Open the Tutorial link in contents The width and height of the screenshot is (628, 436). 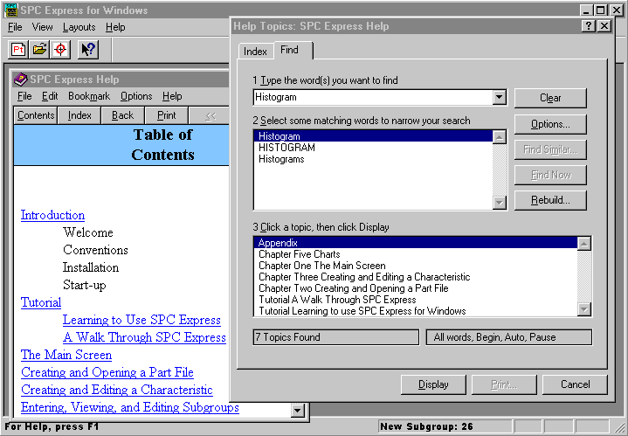(x=41, y=302)
